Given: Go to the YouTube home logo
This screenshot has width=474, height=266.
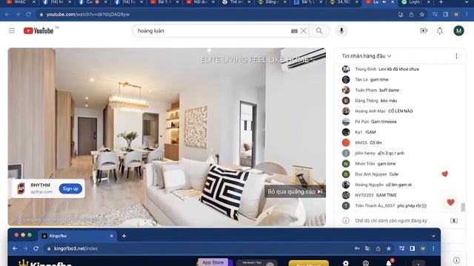Looking at the screenshot, I should pos(39,31).
